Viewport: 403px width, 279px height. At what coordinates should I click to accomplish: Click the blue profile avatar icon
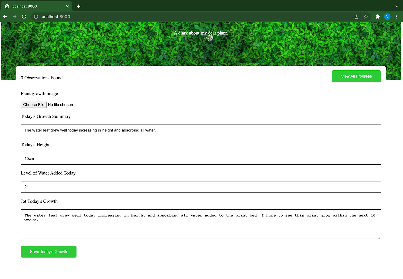387,16
